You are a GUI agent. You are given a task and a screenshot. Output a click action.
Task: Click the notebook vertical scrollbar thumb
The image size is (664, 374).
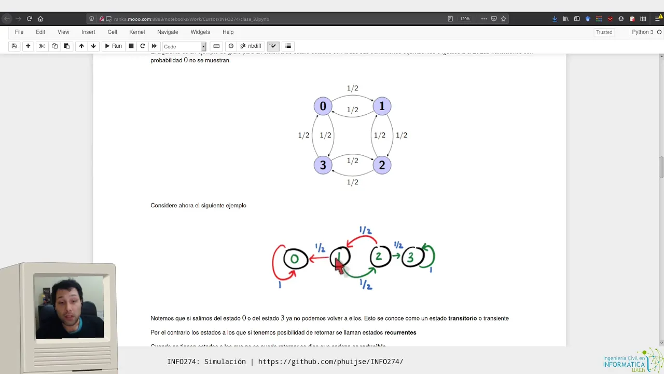coord(661,167)
